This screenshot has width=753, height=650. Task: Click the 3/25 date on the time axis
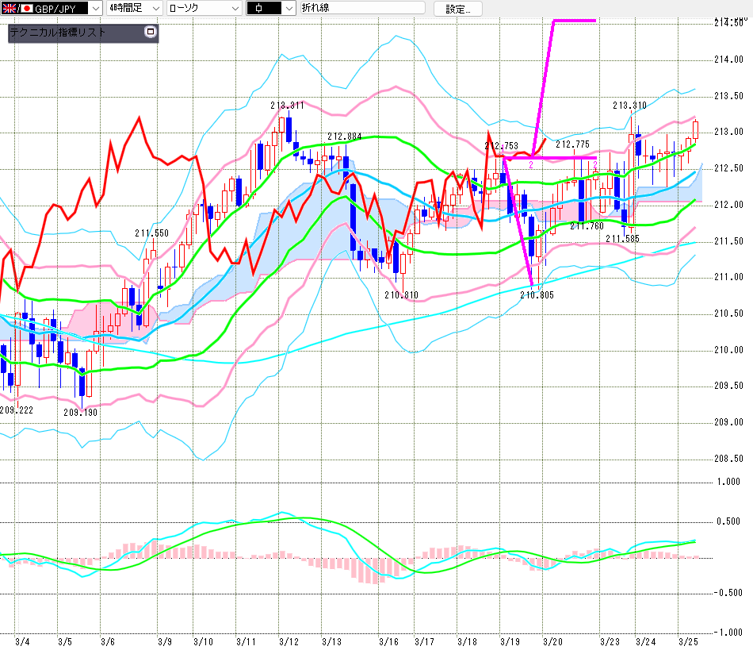687,641
